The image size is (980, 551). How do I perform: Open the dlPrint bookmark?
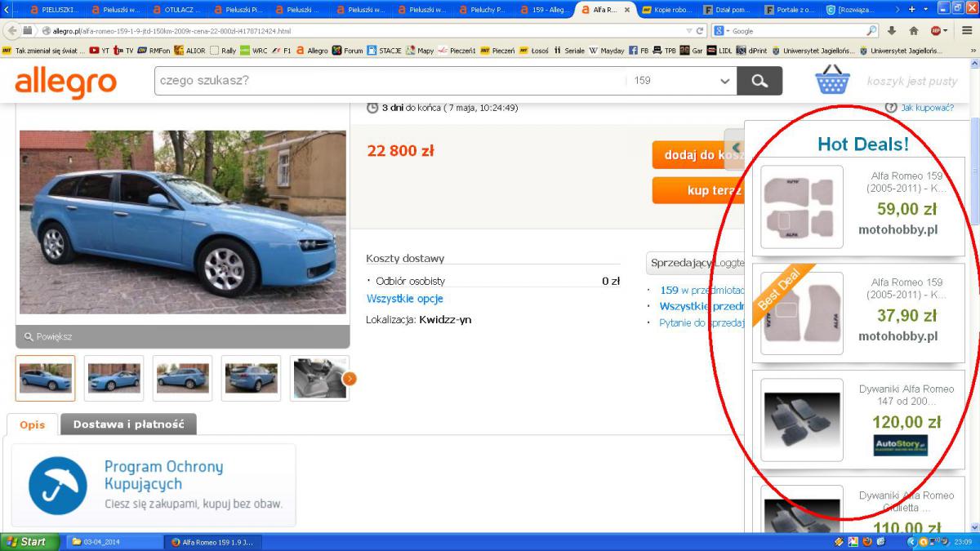(x=751, y=51)
